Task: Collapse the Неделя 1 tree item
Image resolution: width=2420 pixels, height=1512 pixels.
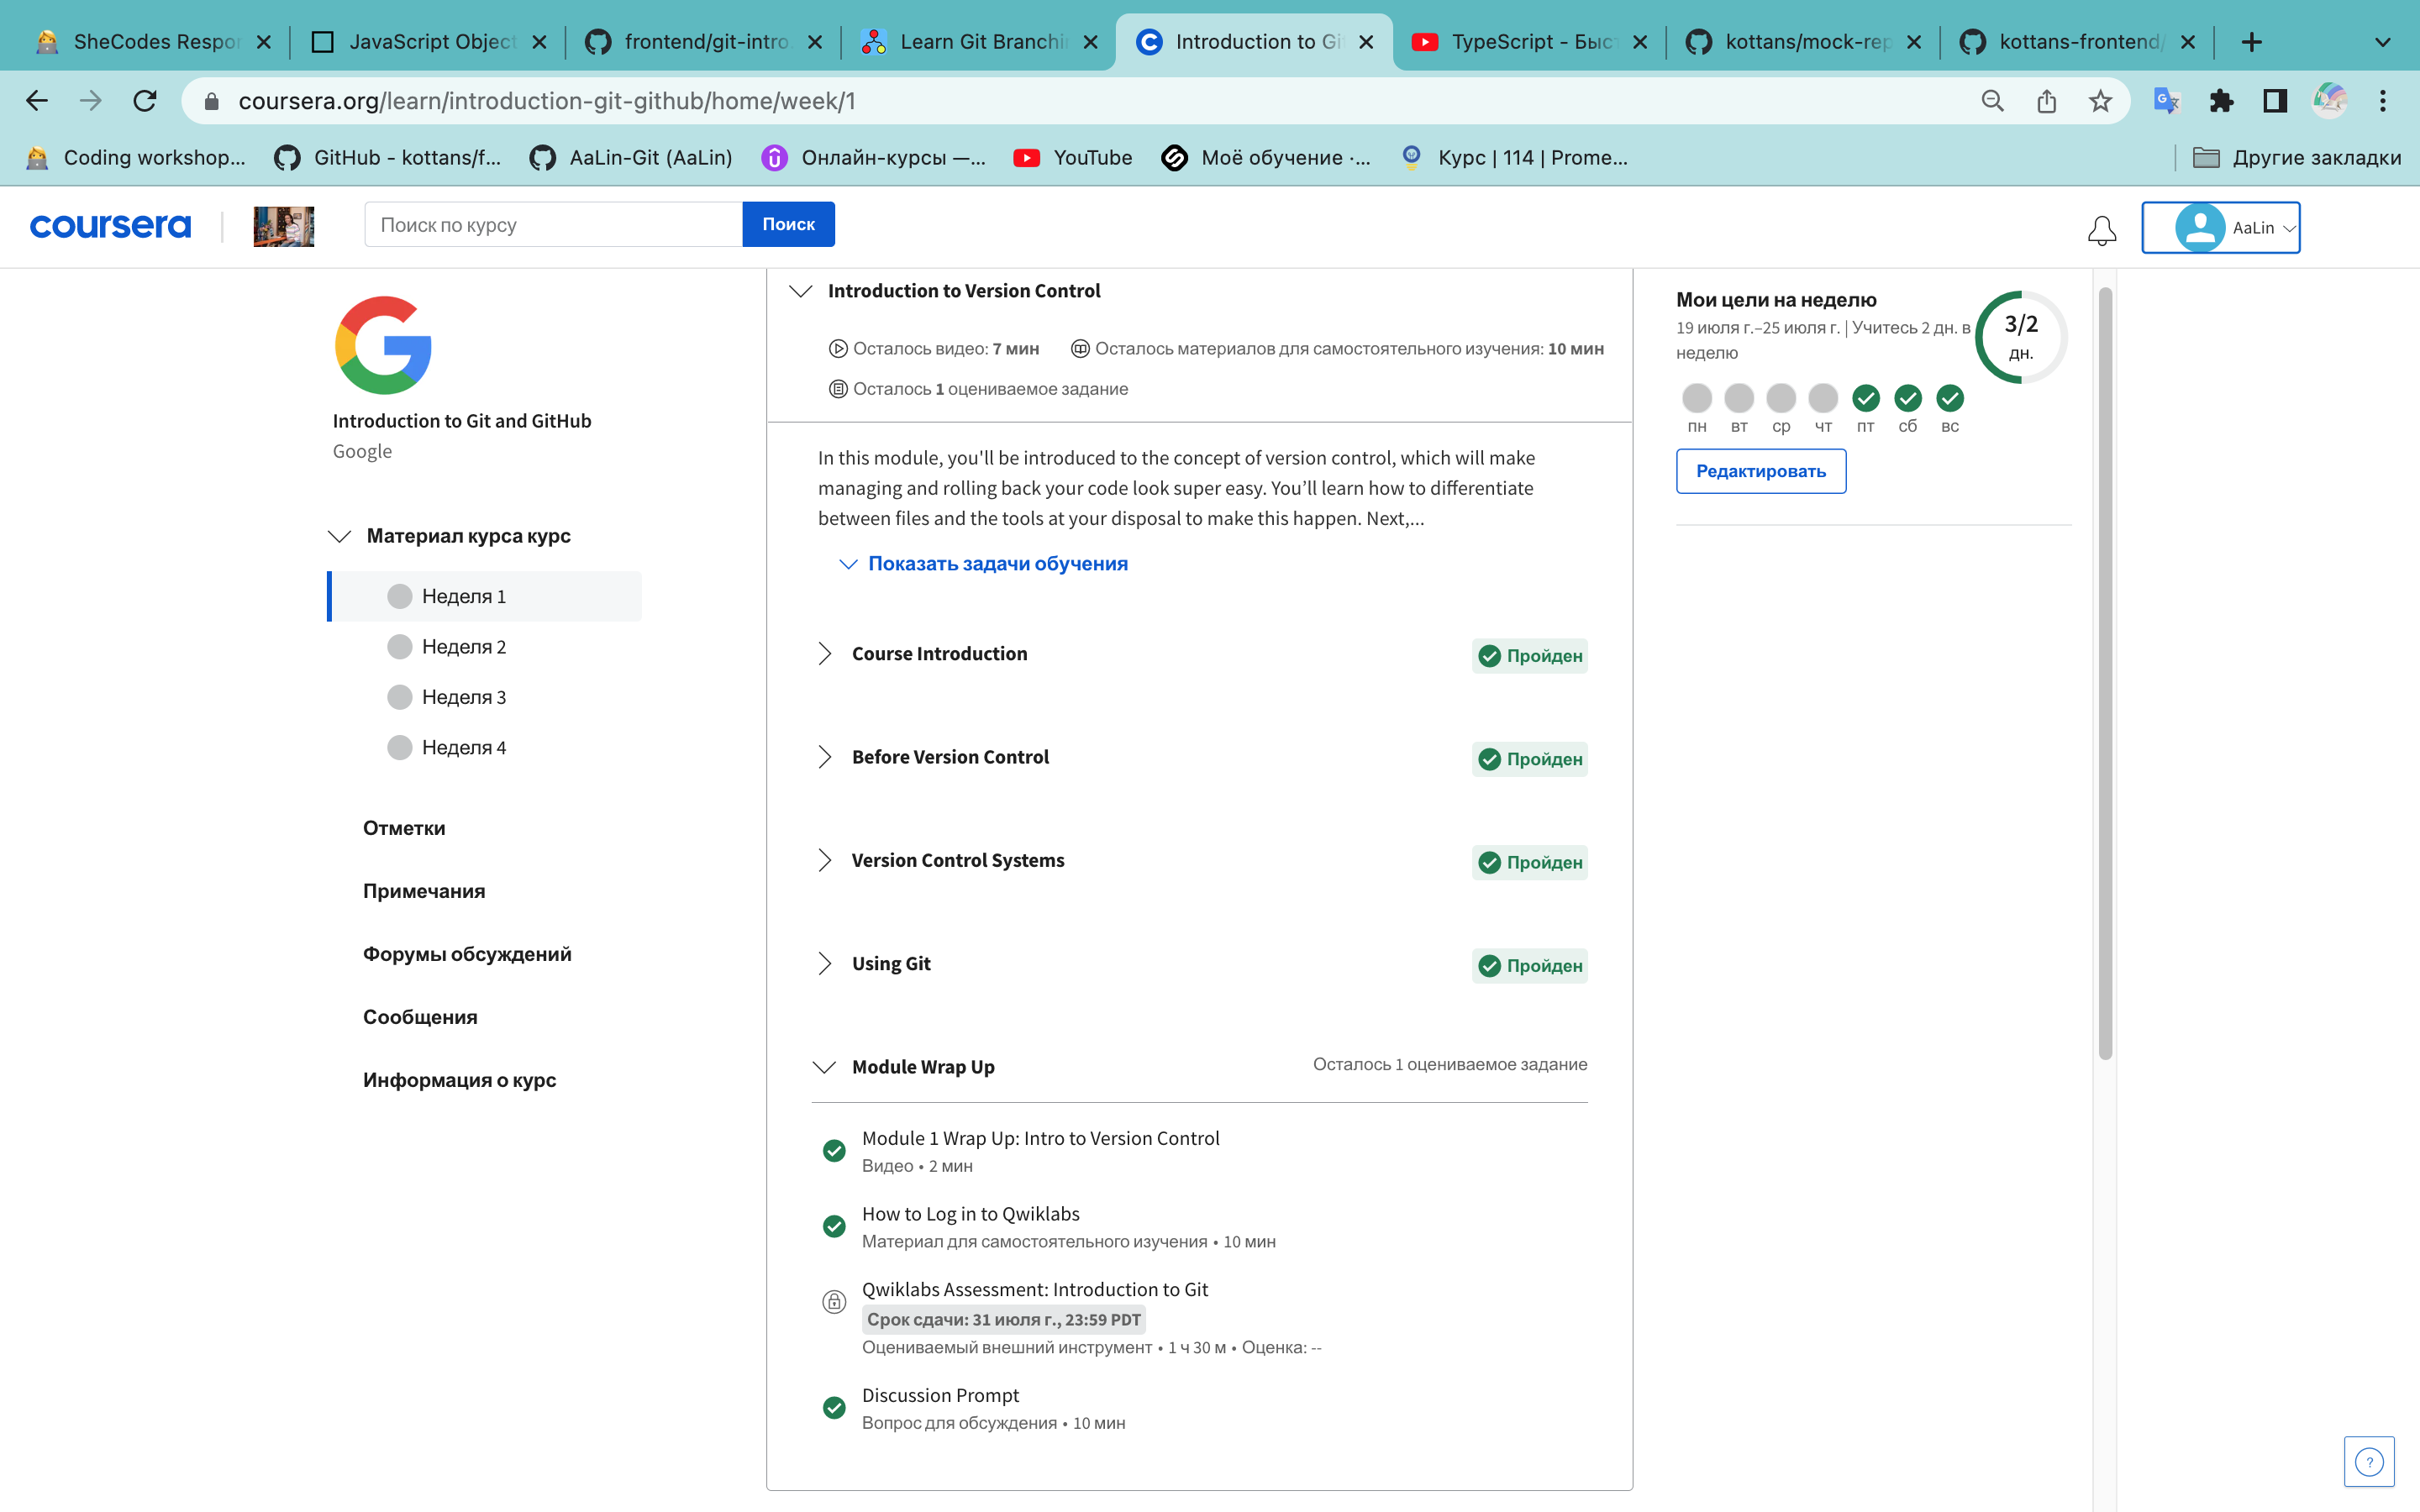Action: pos(461,596)
